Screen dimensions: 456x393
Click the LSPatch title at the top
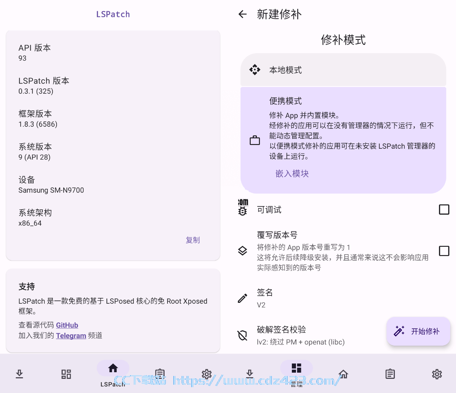[113, 14]
